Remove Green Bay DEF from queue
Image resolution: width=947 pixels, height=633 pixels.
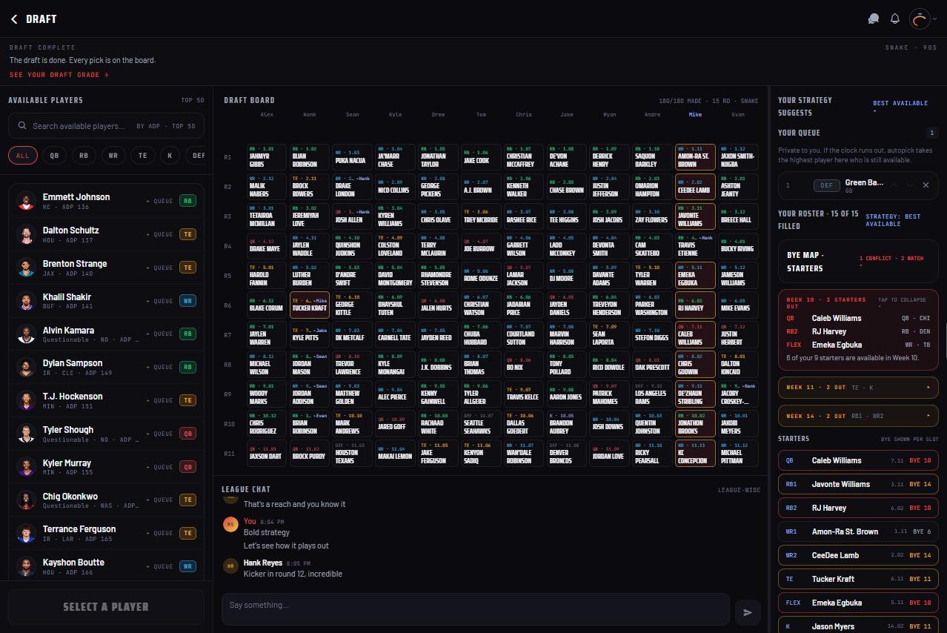tap(926, 185)
